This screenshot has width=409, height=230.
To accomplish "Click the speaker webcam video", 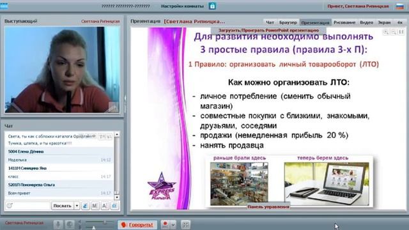I will coord(62,70).
